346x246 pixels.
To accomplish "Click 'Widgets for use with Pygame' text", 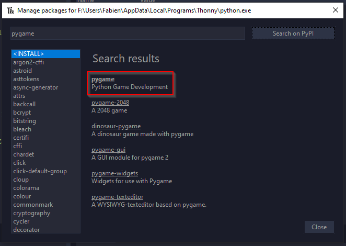I will pos(132,181).
